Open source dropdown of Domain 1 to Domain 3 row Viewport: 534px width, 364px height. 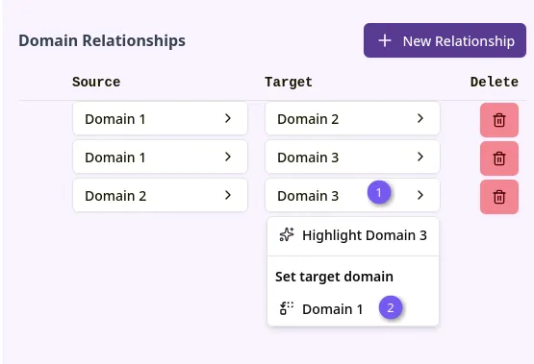(160, 157)
